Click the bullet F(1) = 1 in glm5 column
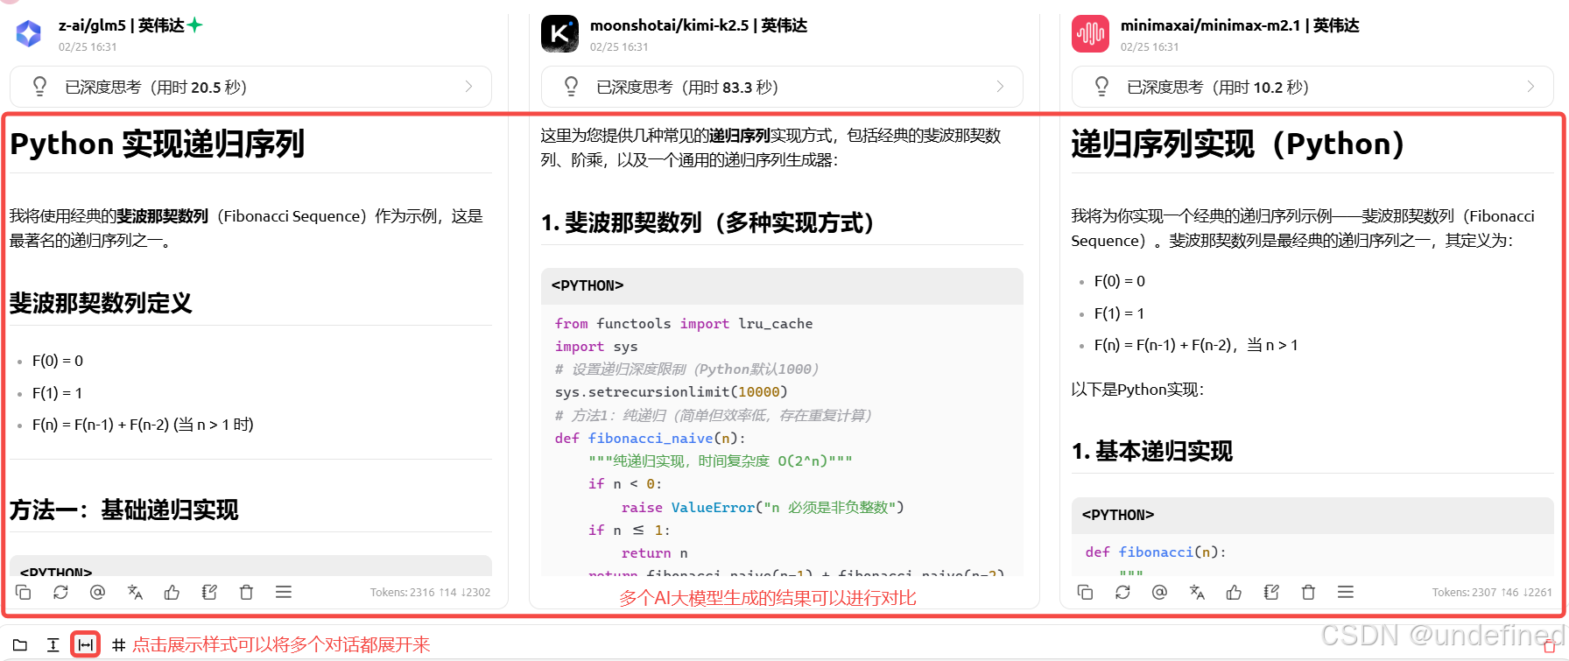 click(x=57, y=393)
